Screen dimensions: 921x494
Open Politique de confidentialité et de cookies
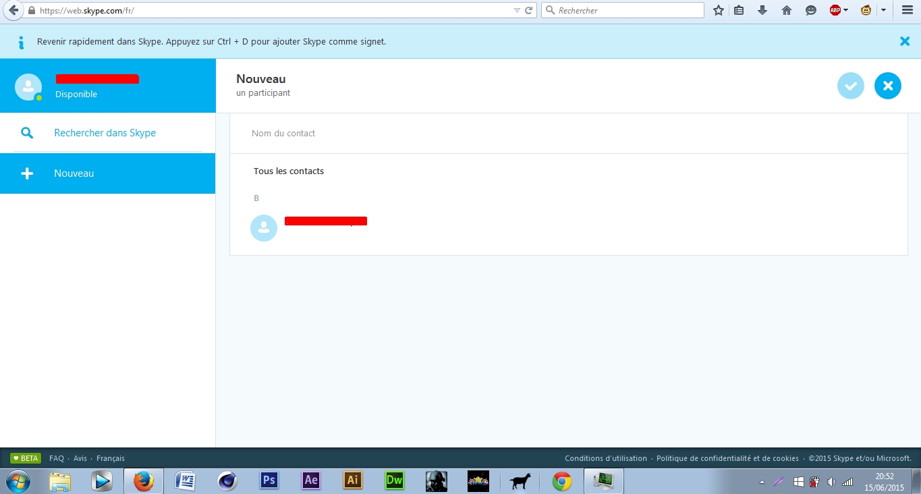(x=727, y=458)
